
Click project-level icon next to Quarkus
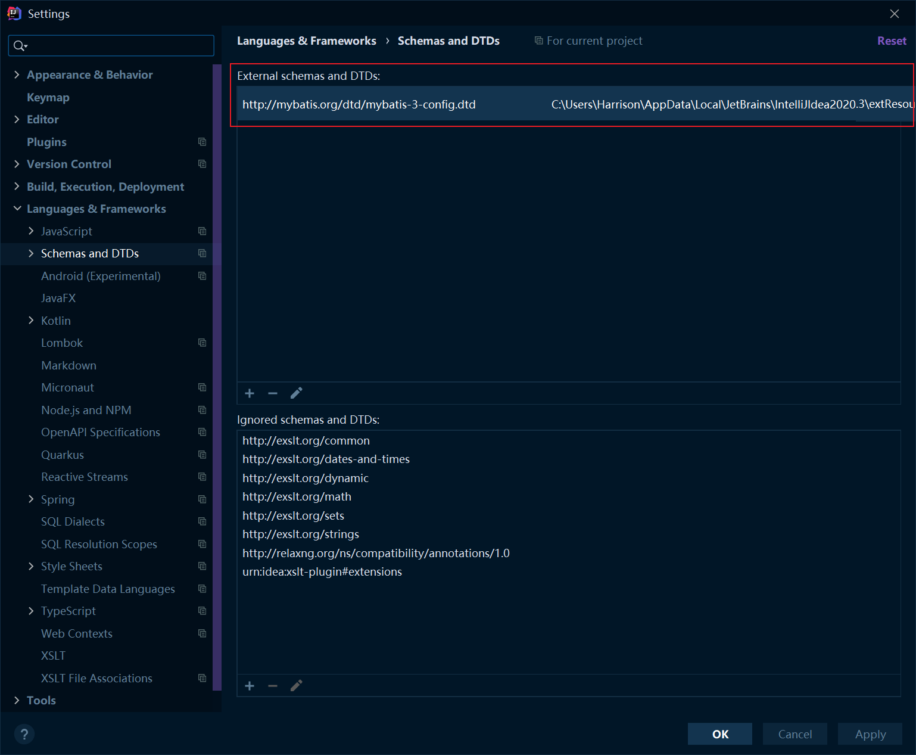click(x=202, y=455)
